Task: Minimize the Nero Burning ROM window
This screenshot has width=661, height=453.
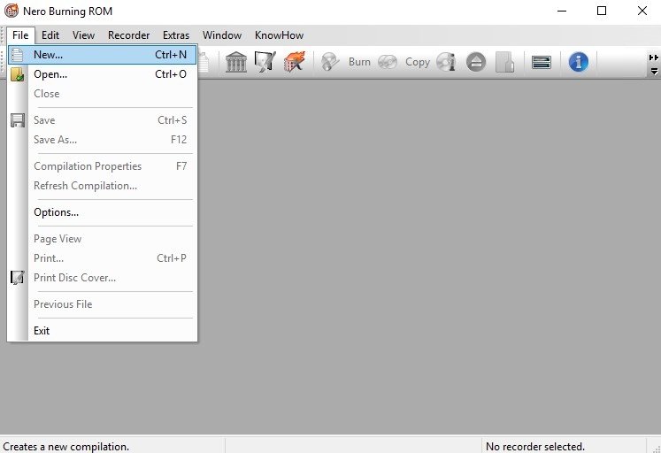Action: point(562,11)
